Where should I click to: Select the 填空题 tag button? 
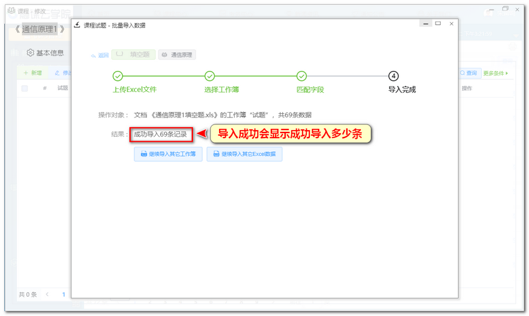coord(133,55)
